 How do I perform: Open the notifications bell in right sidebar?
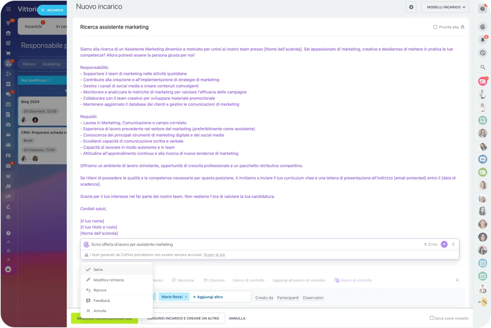coord(483,40)
